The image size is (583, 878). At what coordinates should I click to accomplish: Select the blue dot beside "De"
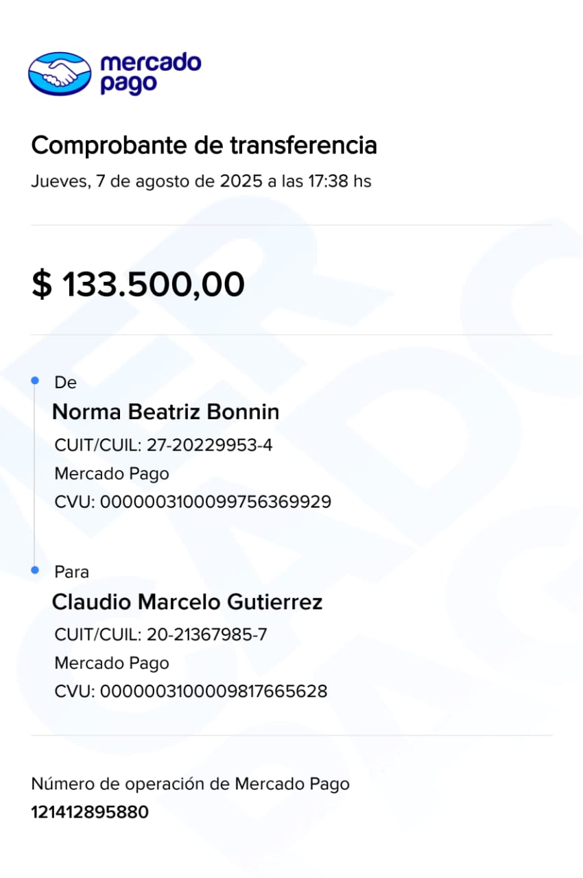coord(35,379)
